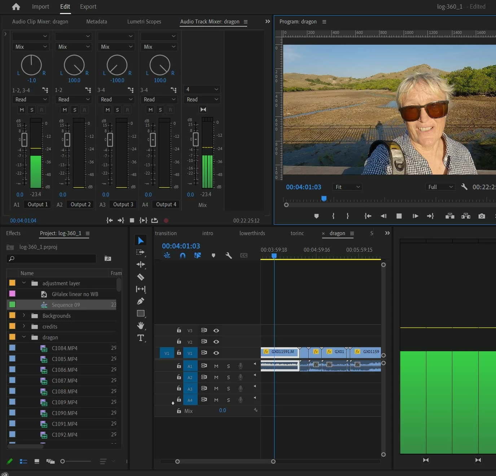Open Program Monitor settings wrench
This screenshot has width=496, height=476.
point(464,187)
